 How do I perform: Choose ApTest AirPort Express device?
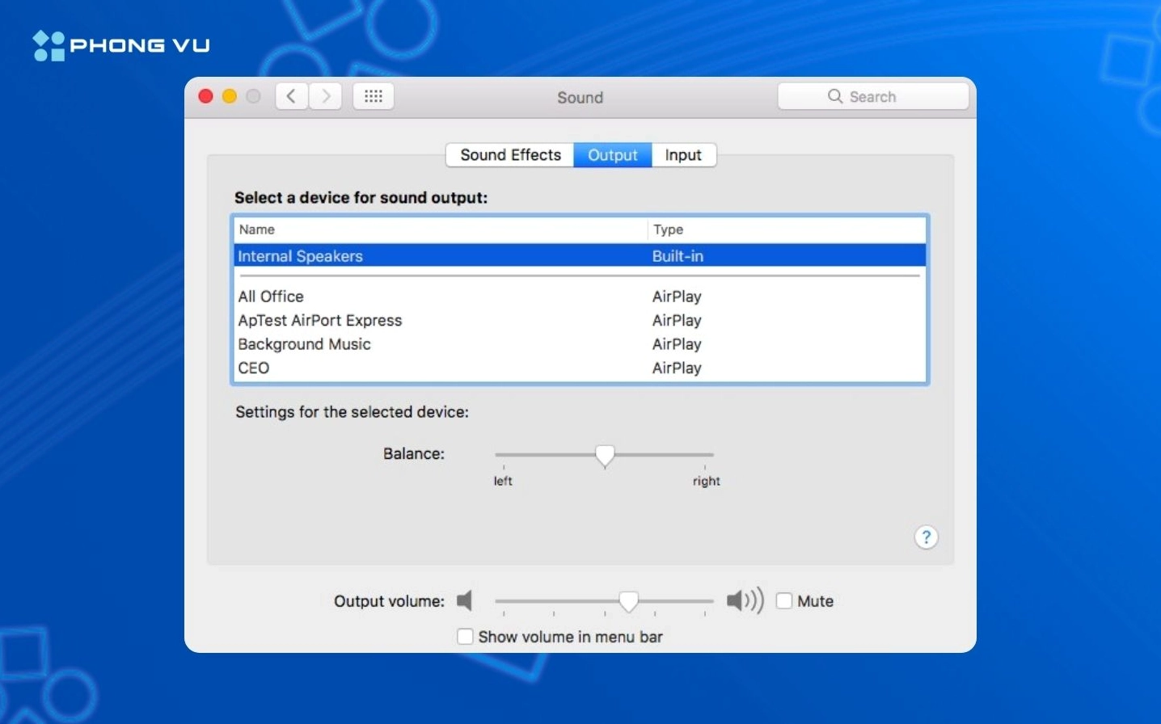click(x=580, y=320)
